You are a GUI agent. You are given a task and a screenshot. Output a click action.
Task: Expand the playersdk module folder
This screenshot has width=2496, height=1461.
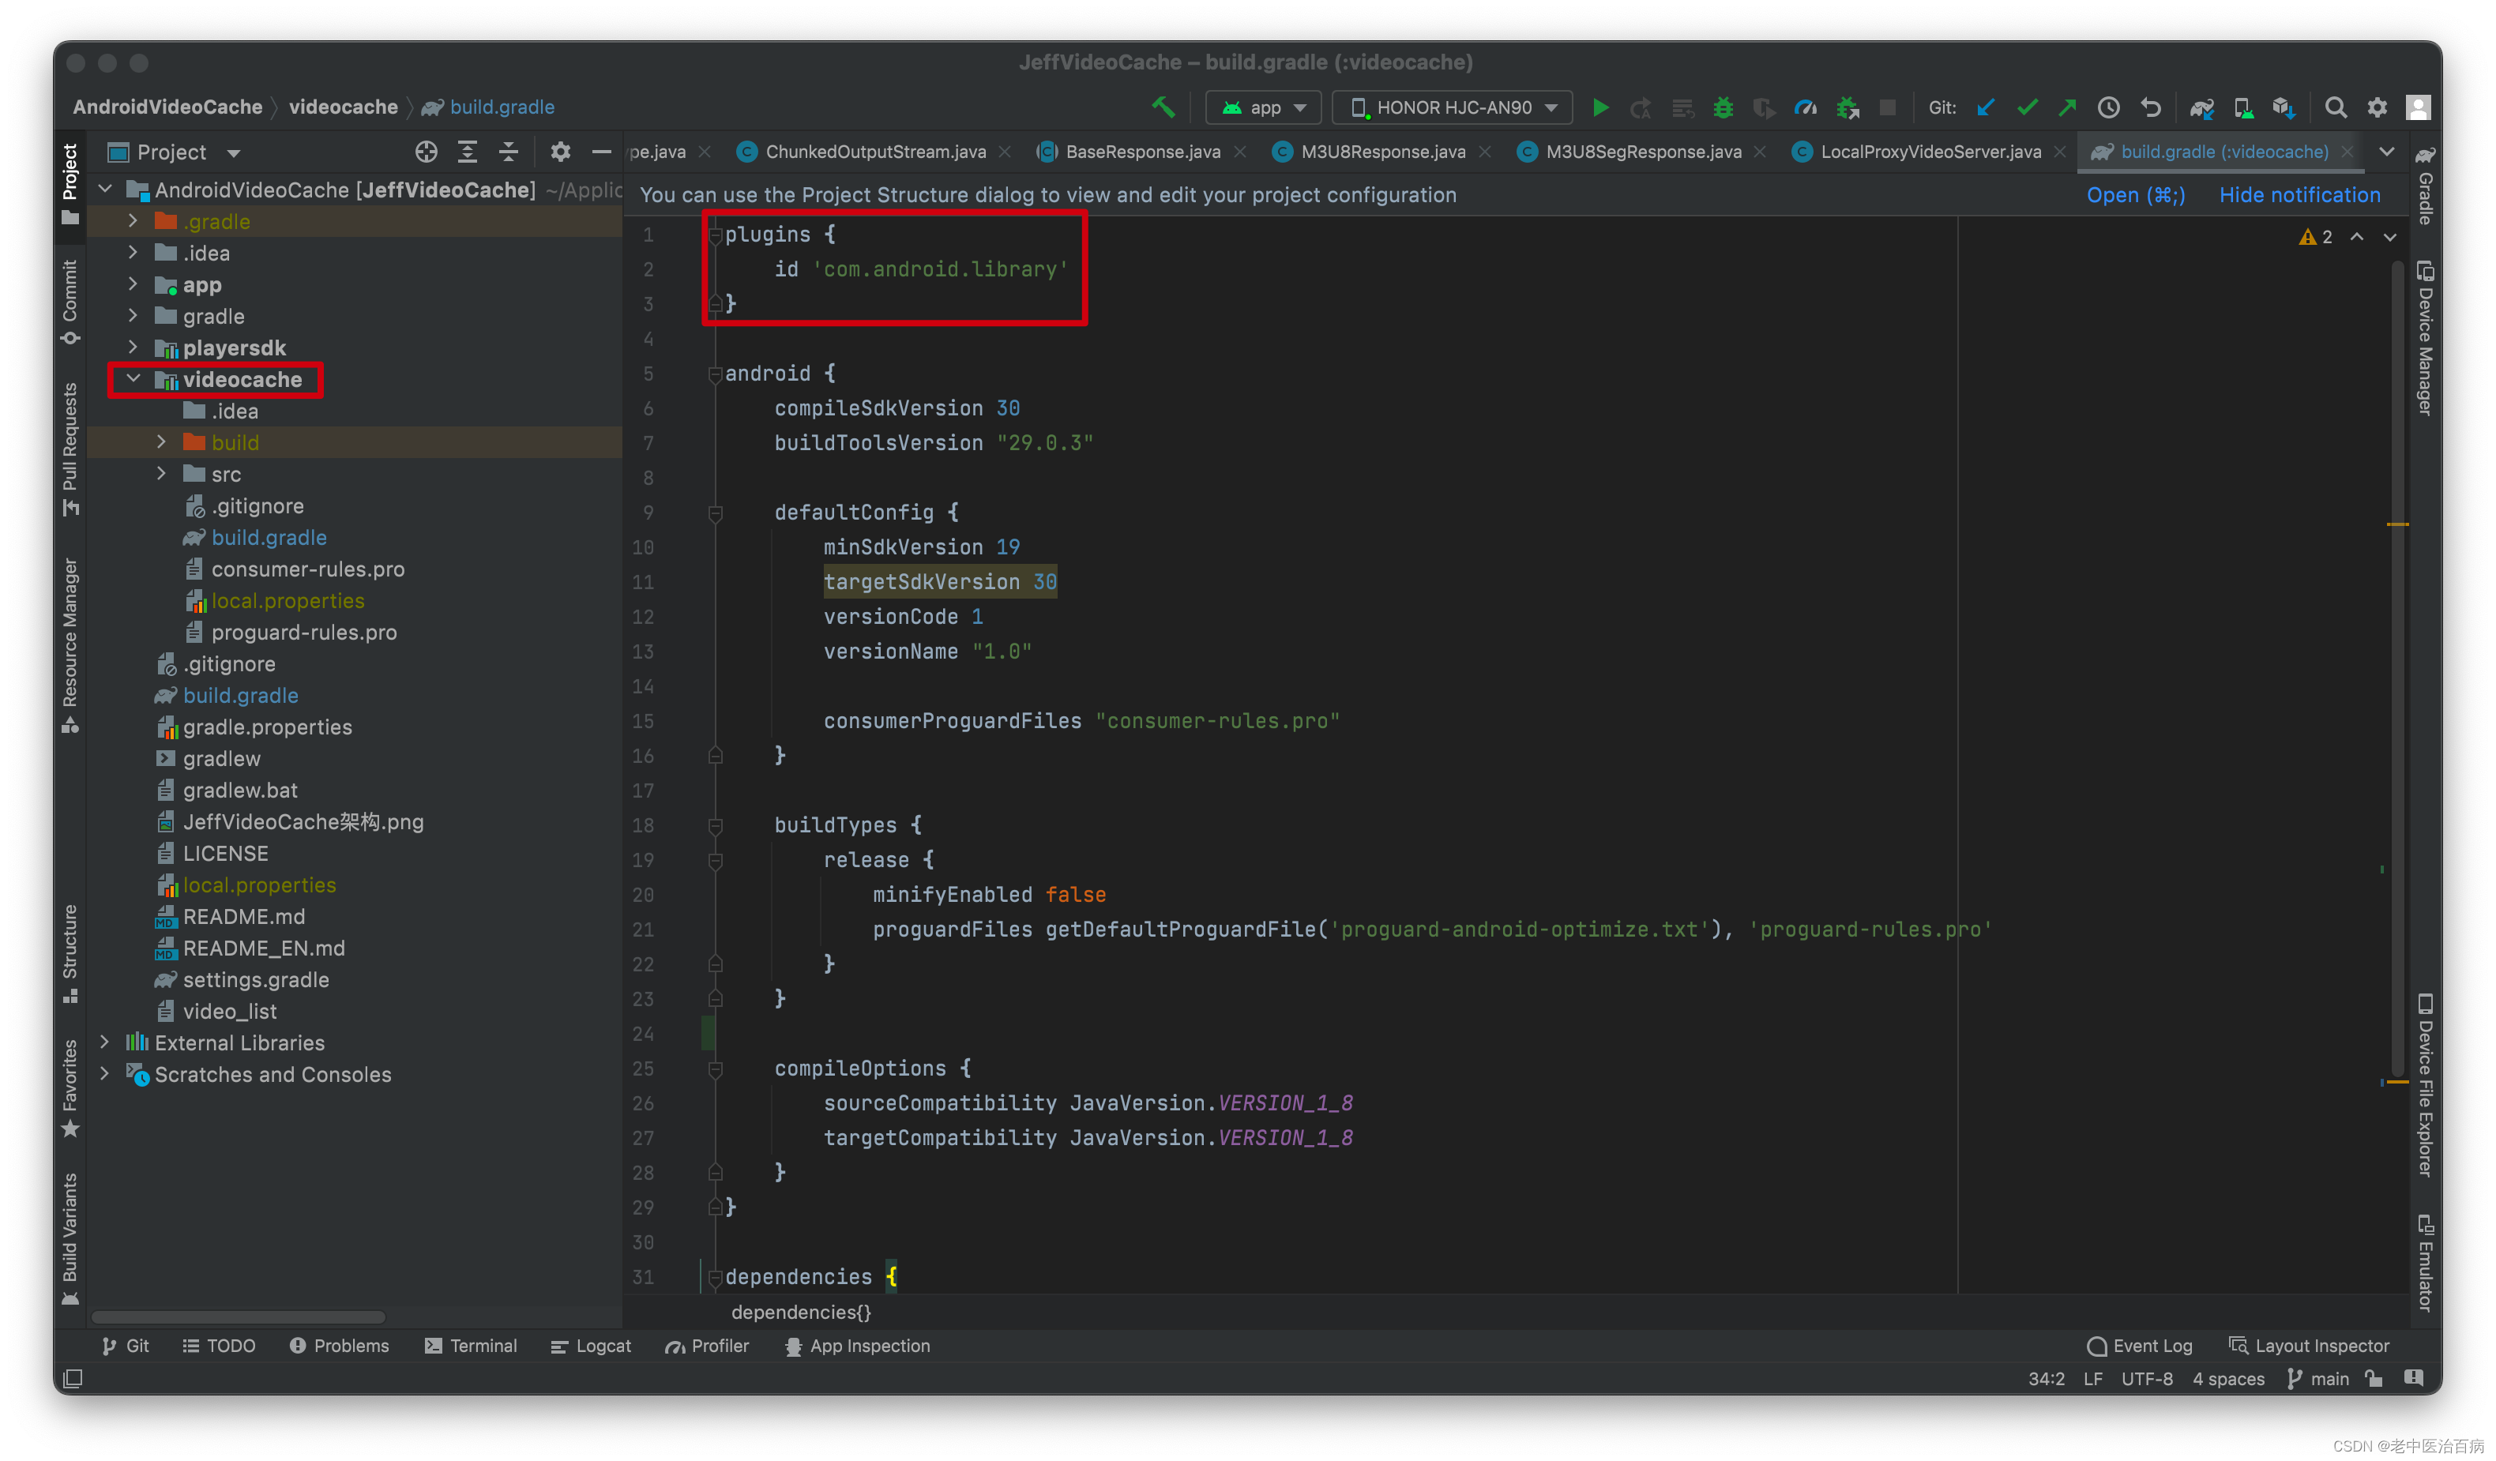coord(133,347)
